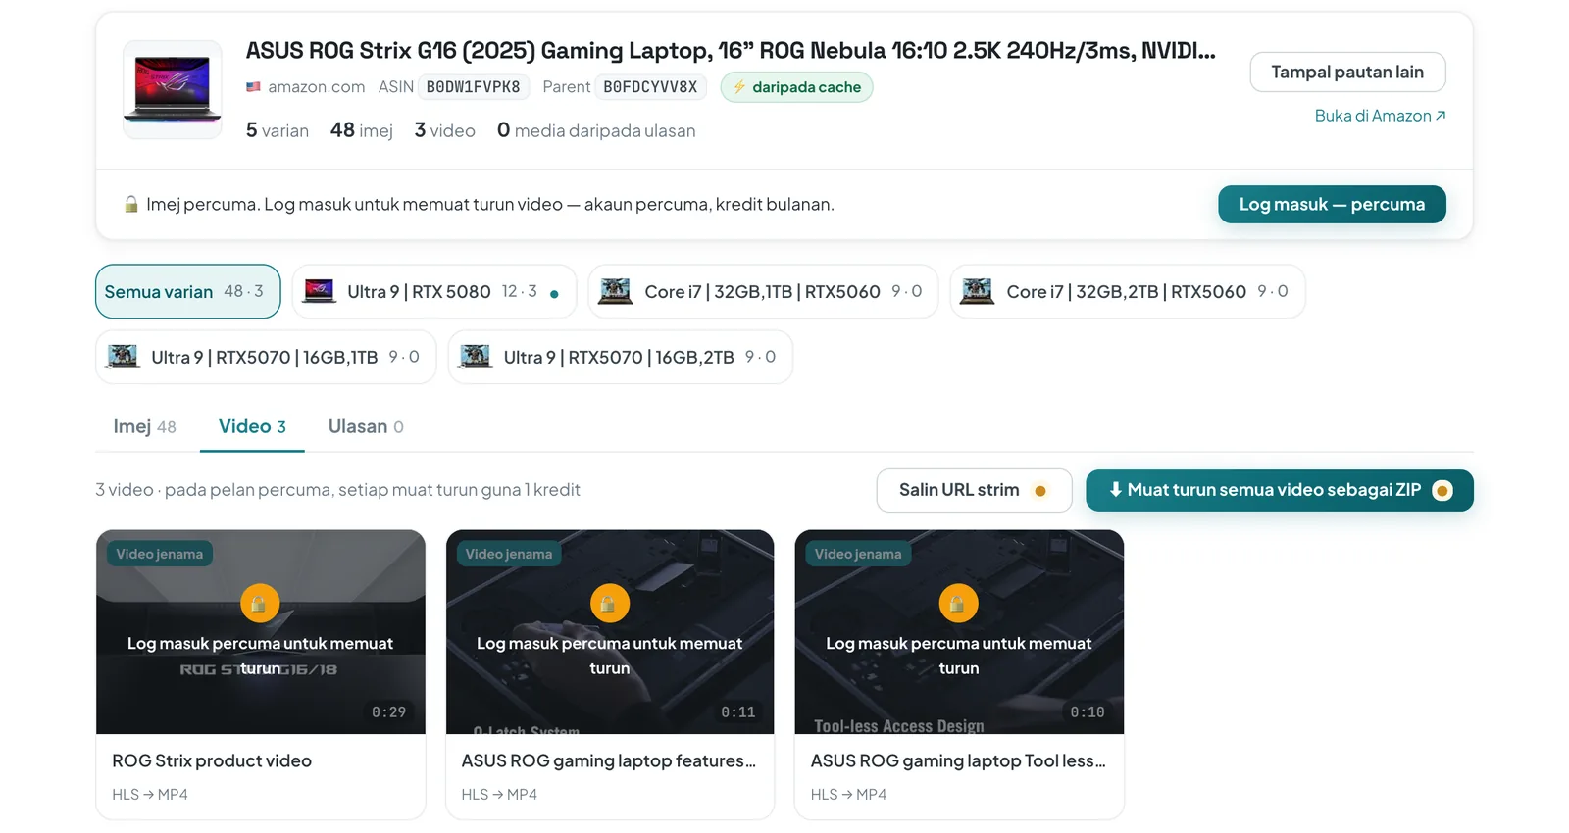The height and width of the screenshot is (833, 1569).
Task: Click the ROG Strix product video title
Action: point(212,760)
